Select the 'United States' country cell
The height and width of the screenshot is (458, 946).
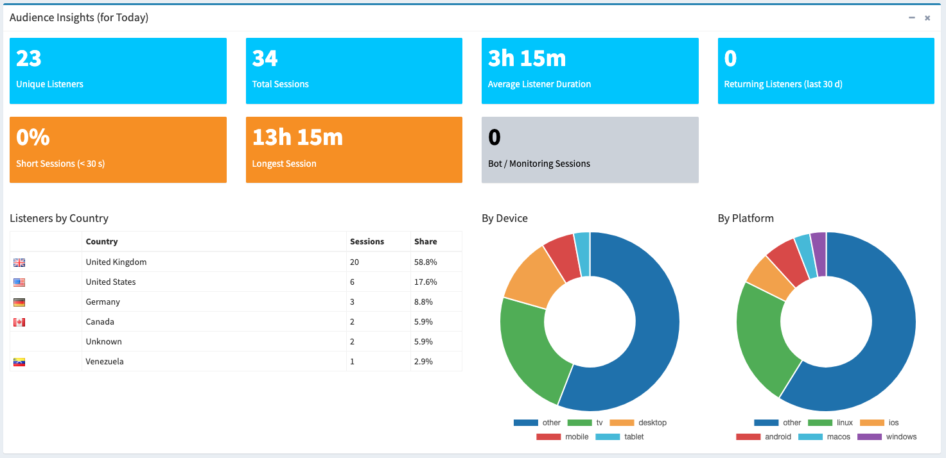pyautogui.click(x=214, y=282)
